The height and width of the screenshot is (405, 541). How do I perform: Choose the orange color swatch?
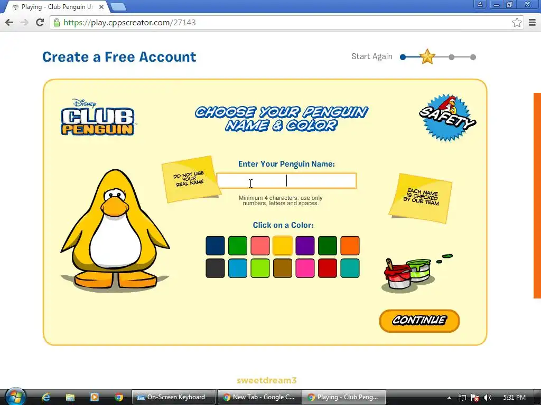(x=350, y=246)
